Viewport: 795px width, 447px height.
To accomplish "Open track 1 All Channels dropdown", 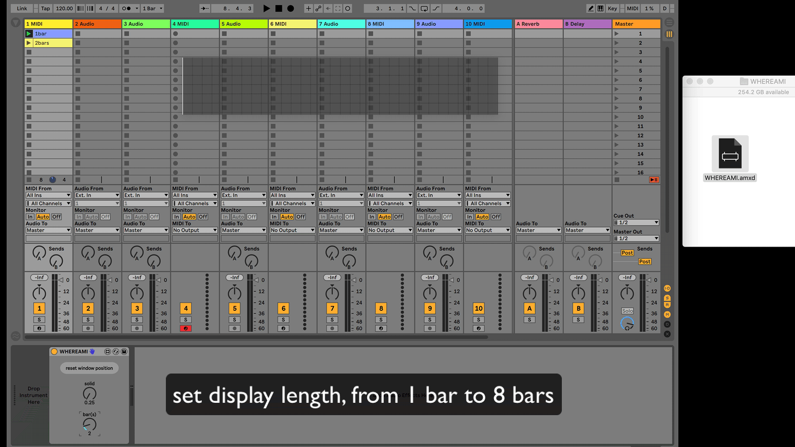I will click(48, 203).
